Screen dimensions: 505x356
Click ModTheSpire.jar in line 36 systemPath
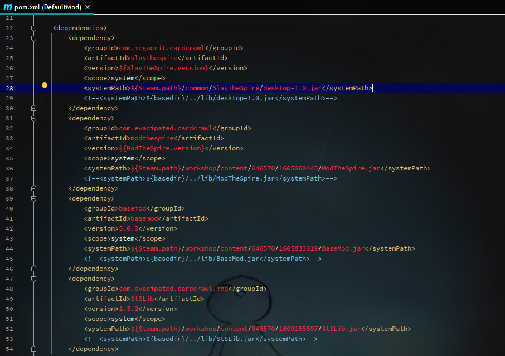tap(351, 168)
